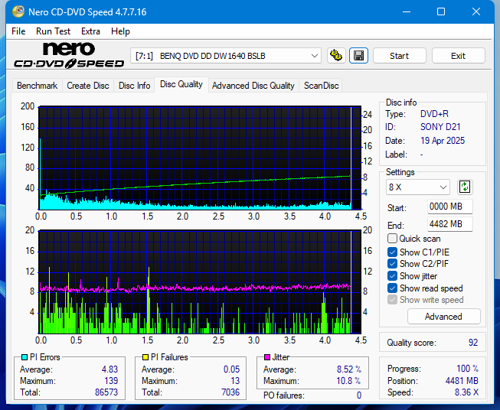Click the PI Failures bottom graph area

pyautogui.click(x=200, y=282)
